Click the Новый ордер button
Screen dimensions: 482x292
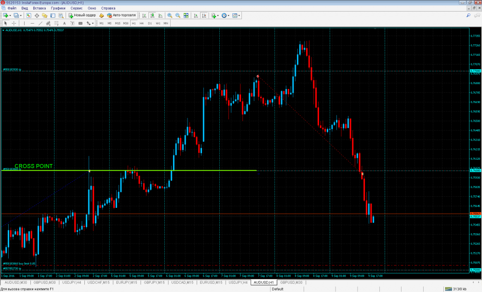(x=82, y=15)
